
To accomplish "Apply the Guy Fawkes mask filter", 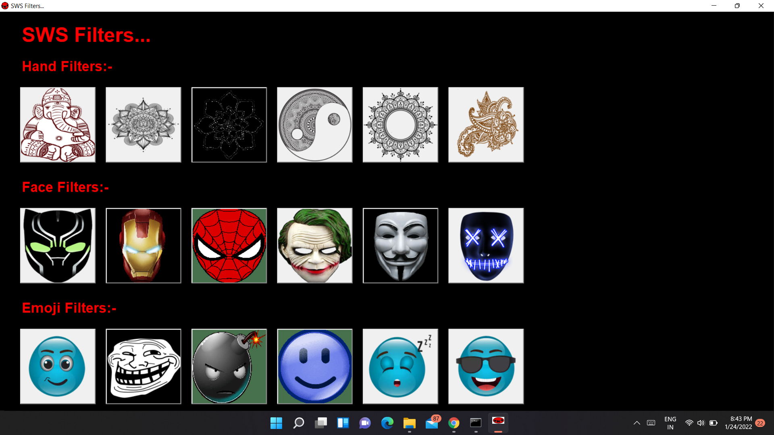I will pos(400,246).
